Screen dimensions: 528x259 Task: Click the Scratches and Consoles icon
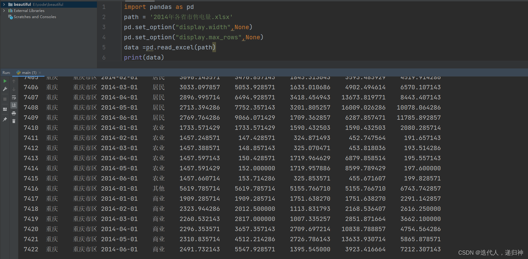click(x=10, y=17)
